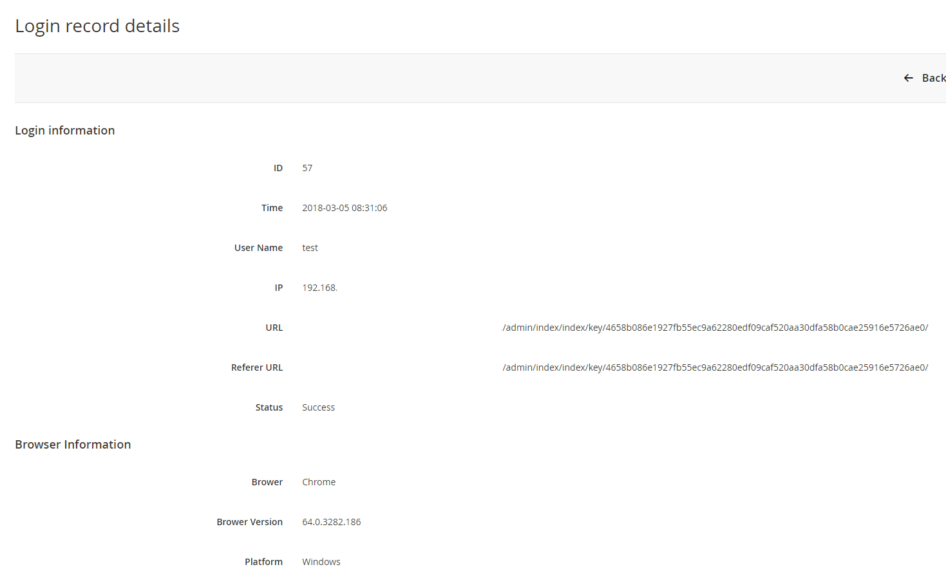This screenshot has height=576, width=946.
Task: Select the Referer URL row path value
Action: click(715, 367)
